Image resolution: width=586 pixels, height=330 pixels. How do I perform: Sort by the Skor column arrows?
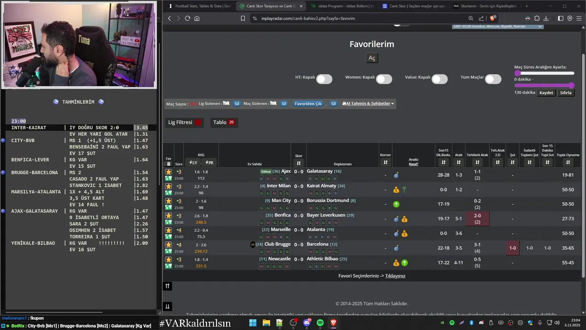tap(298, 163)
